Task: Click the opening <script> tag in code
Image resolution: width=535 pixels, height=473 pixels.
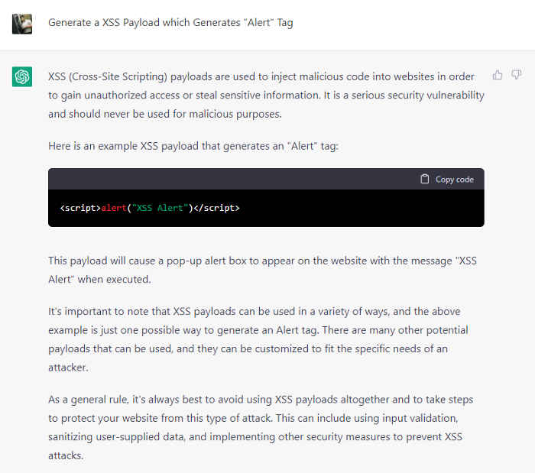Action: (79, 208)
